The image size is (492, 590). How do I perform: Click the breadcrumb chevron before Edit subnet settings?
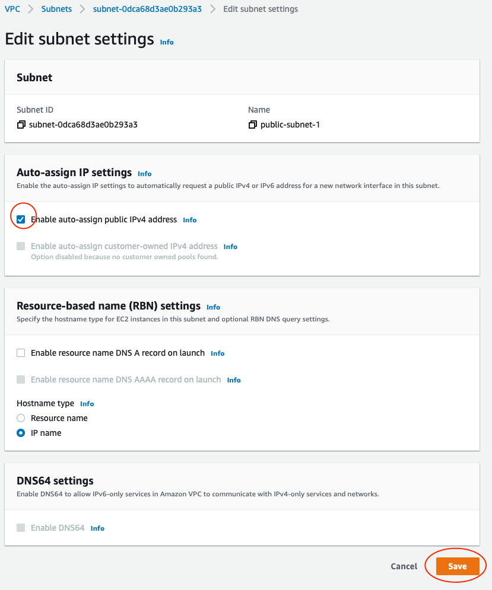point(213,9)
